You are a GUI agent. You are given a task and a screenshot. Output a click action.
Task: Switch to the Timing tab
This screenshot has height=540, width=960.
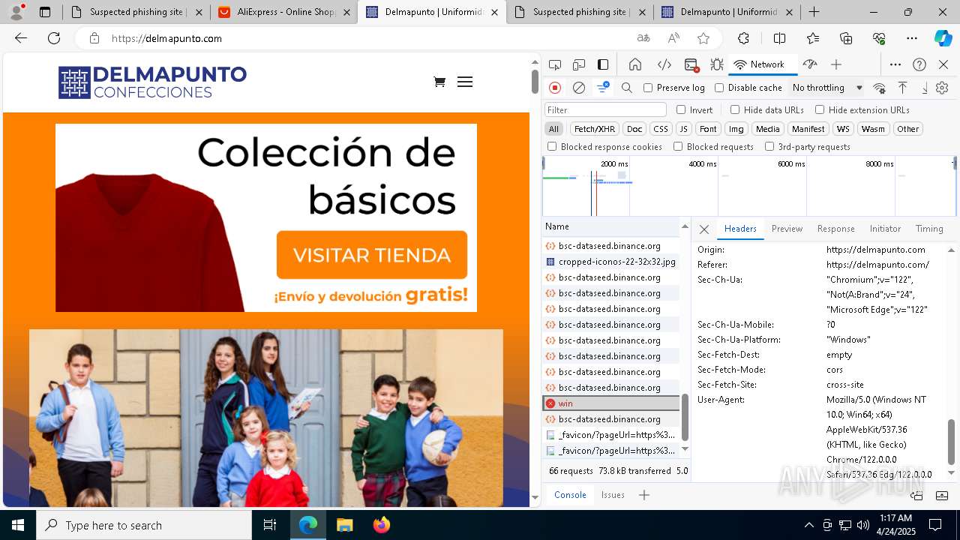[x=929, y=229]
